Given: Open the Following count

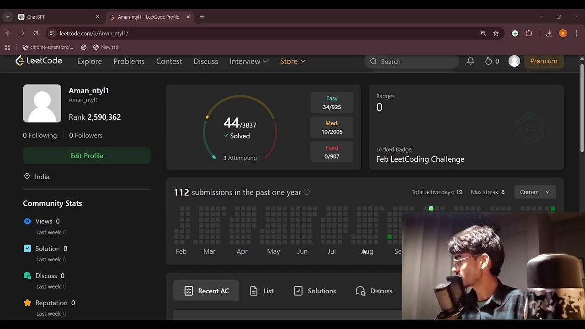Looking at the screenshot, I should 40,135.
